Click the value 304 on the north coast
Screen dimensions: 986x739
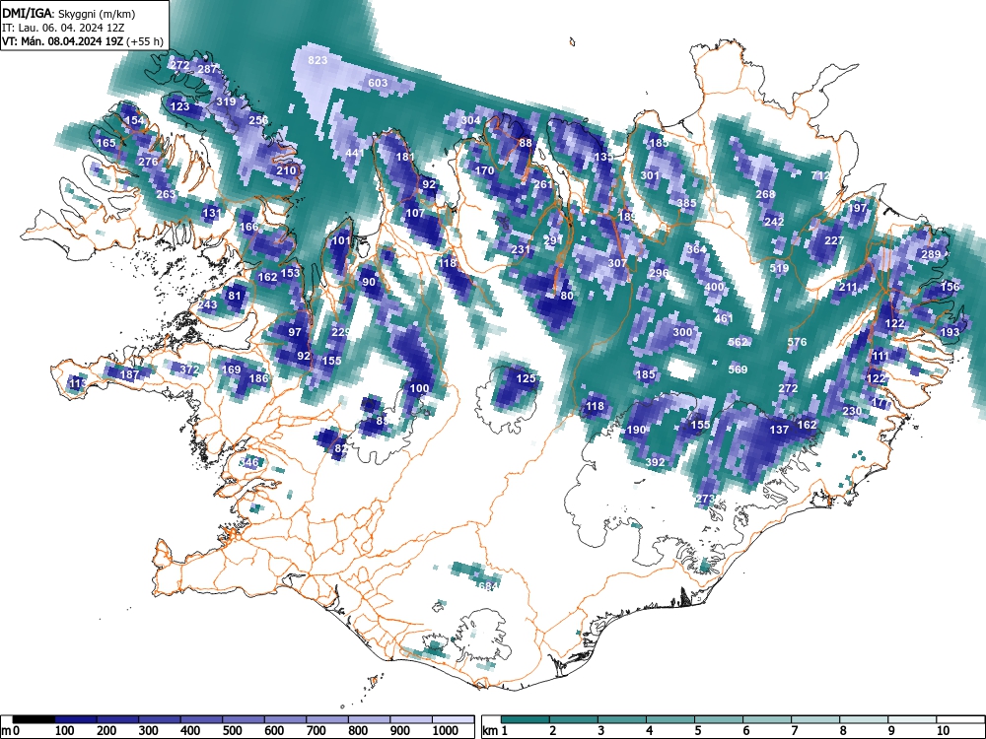click(470, 120)
